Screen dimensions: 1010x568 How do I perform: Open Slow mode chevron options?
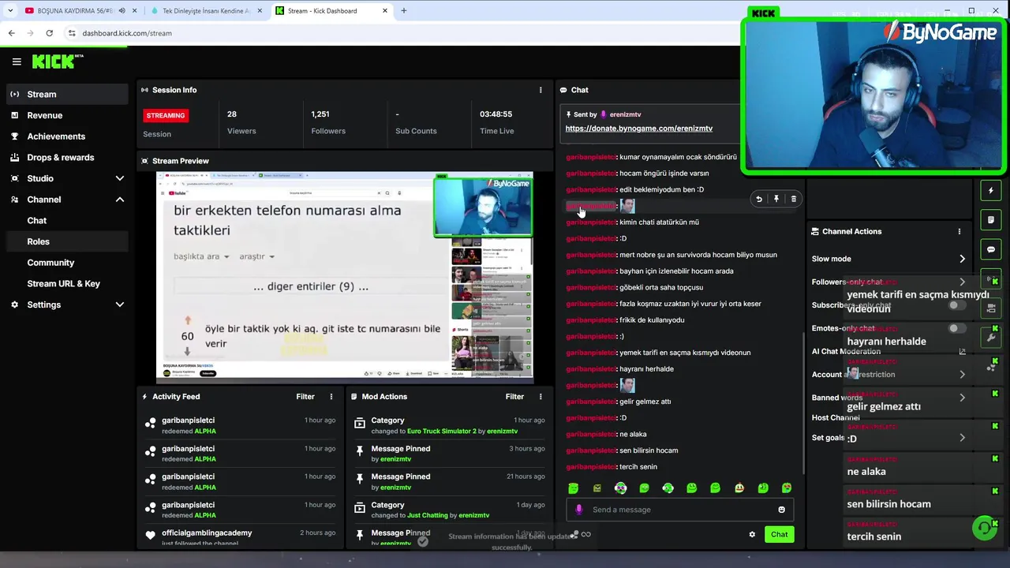click(x=962, y=259)
